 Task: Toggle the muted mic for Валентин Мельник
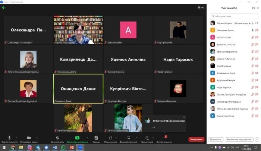252,44
